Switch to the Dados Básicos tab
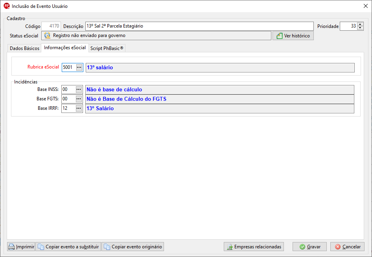The image size is (372, 257). (x=24, y=48)
